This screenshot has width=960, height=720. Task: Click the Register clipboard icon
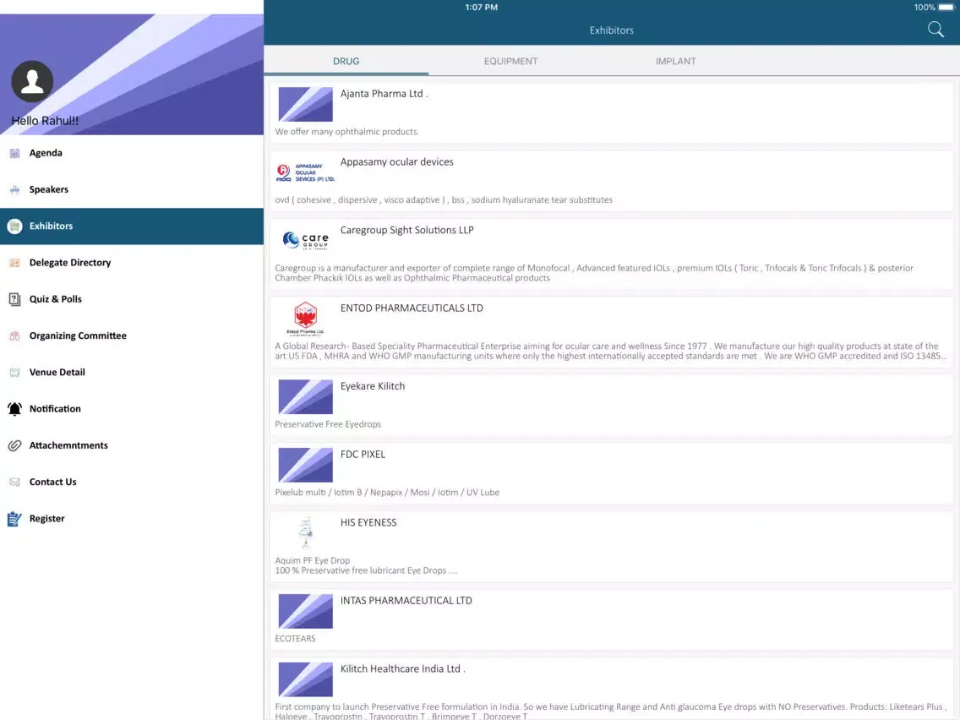coord(14,519)
